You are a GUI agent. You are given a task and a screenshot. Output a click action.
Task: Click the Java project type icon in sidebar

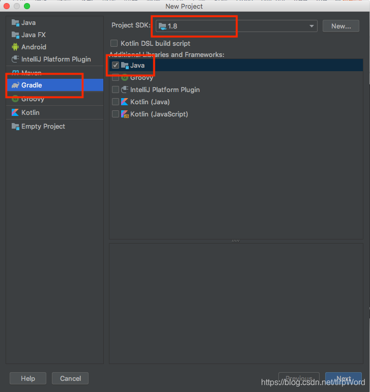point(15,23)
